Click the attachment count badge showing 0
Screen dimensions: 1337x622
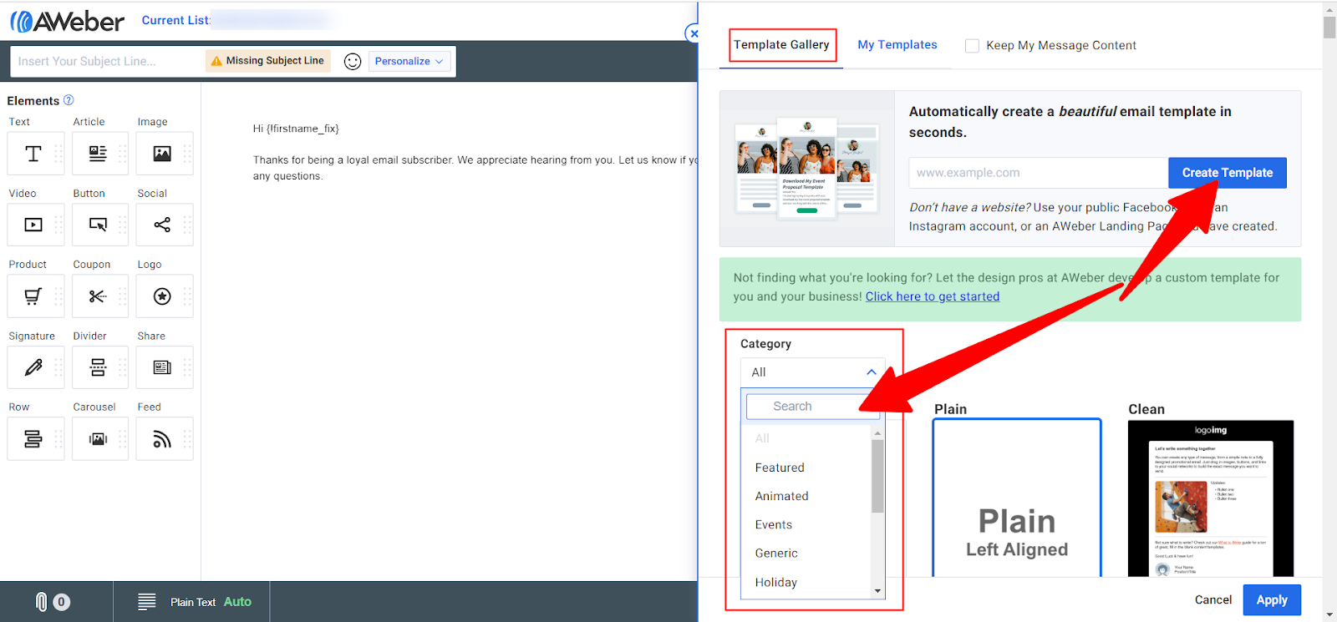(x=61, y=602)
